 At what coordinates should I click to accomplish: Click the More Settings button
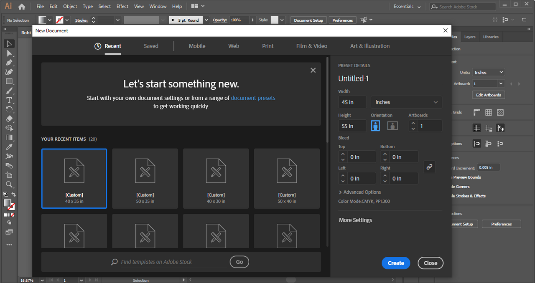[355, 220]
